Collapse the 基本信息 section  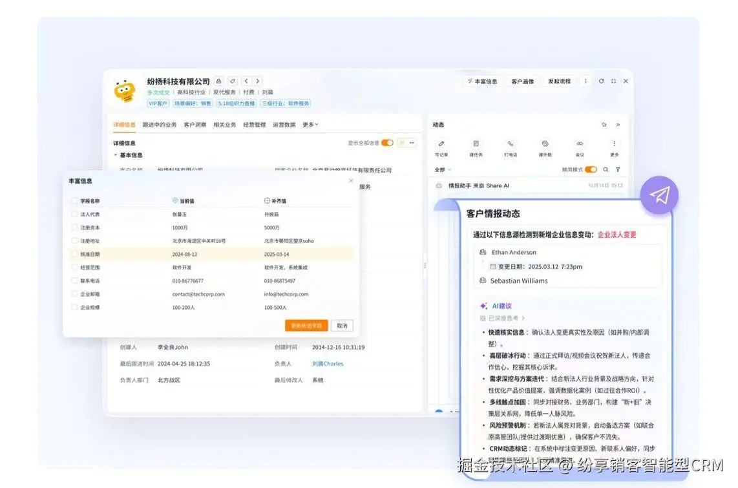click(116, 155)
